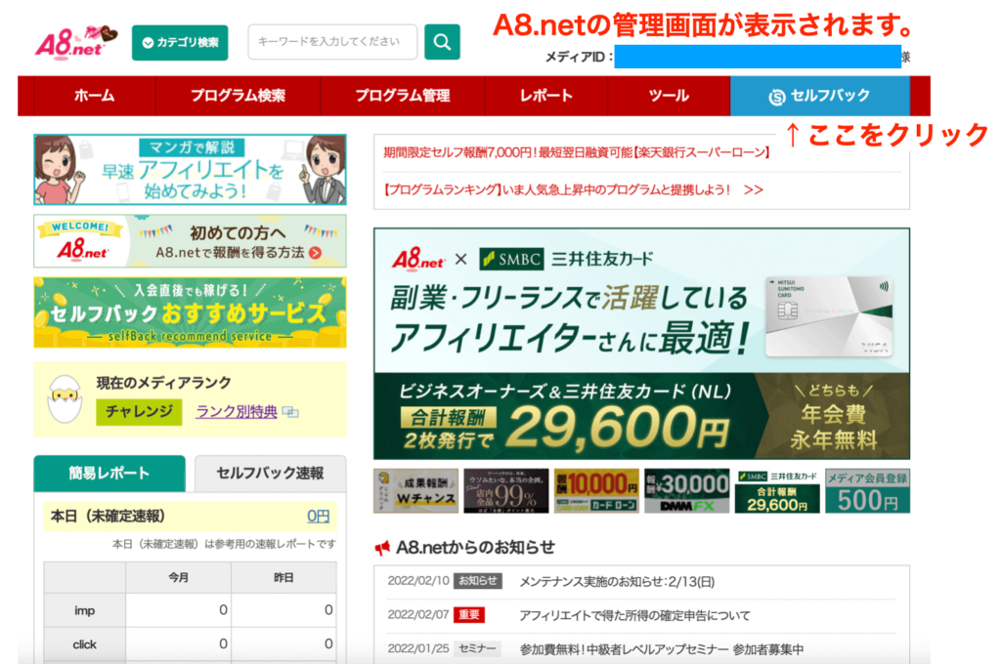Click the magnifier search button
The image size is (1001, 664).
[x=442, y=42]
